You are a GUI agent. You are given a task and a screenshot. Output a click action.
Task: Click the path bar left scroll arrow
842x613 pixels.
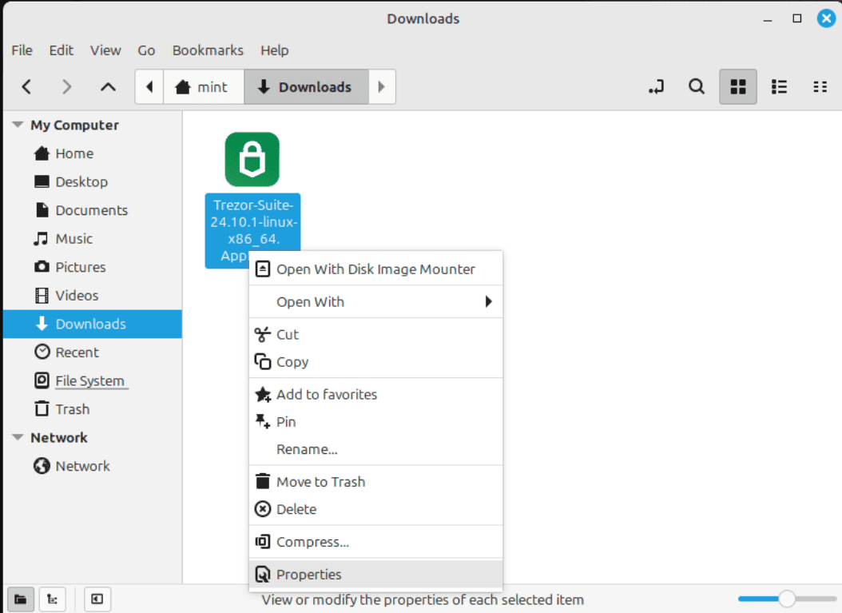pyautogui.click(x=149, y=86)
